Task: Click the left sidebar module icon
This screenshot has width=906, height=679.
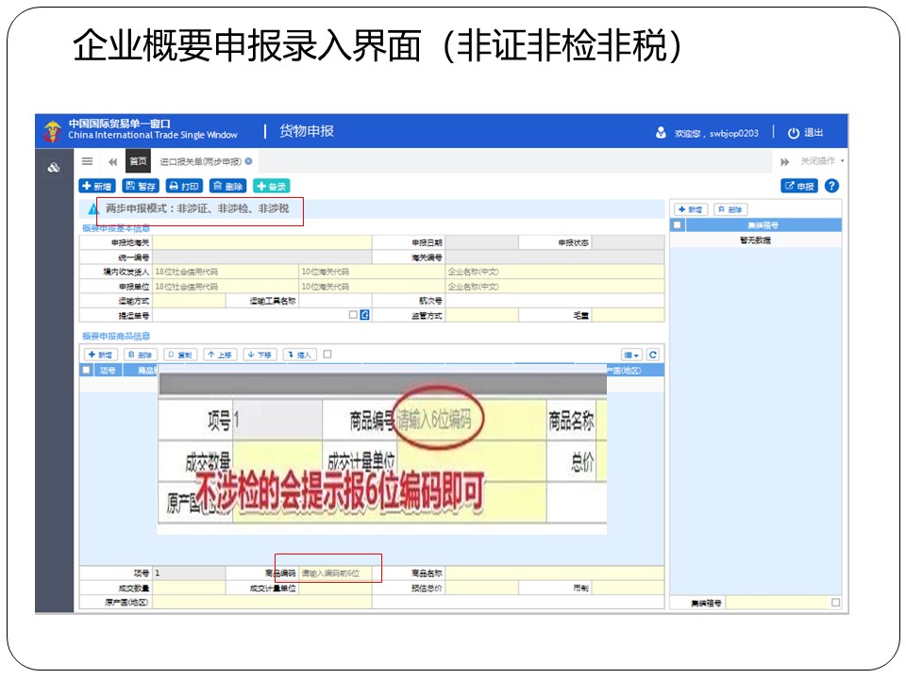Action: tap(54, 168)
